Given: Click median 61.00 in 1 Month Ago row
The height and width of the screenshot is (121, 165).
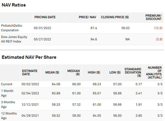Looking at the screenshot, I should point(76,93).
